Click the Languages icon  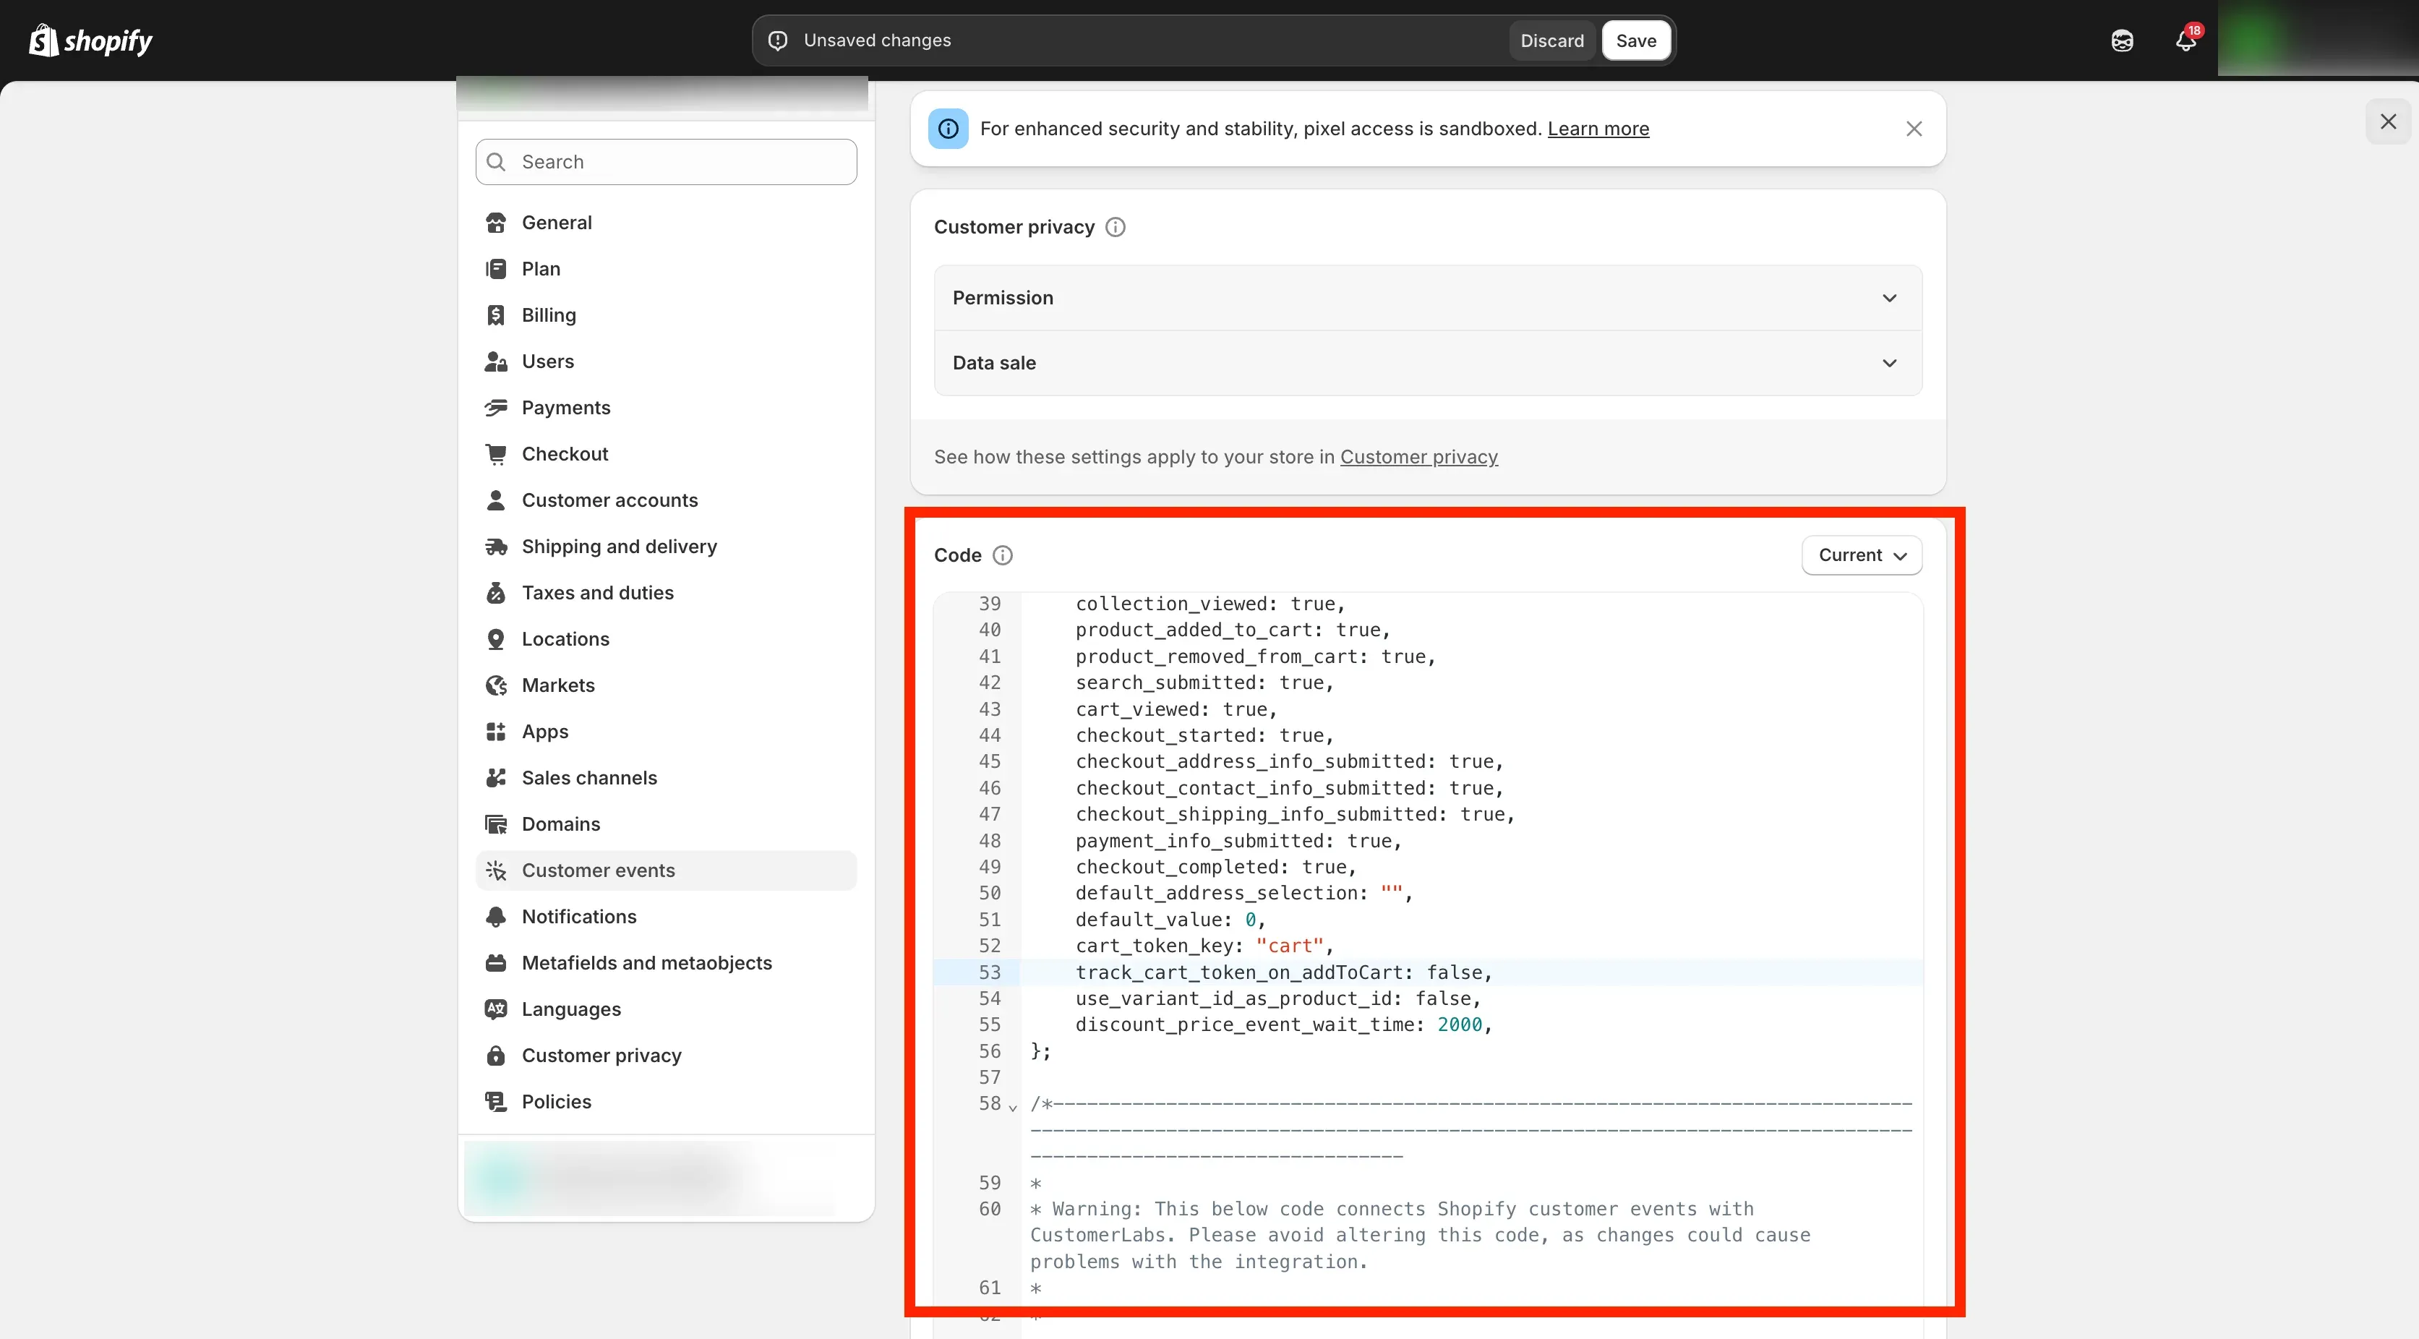[496, 1009]
